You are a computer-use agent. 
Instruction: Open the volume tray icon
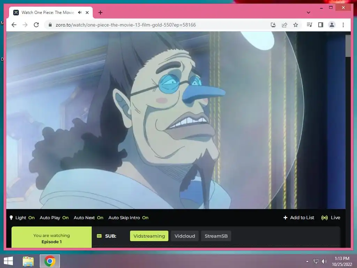point(324,261)
